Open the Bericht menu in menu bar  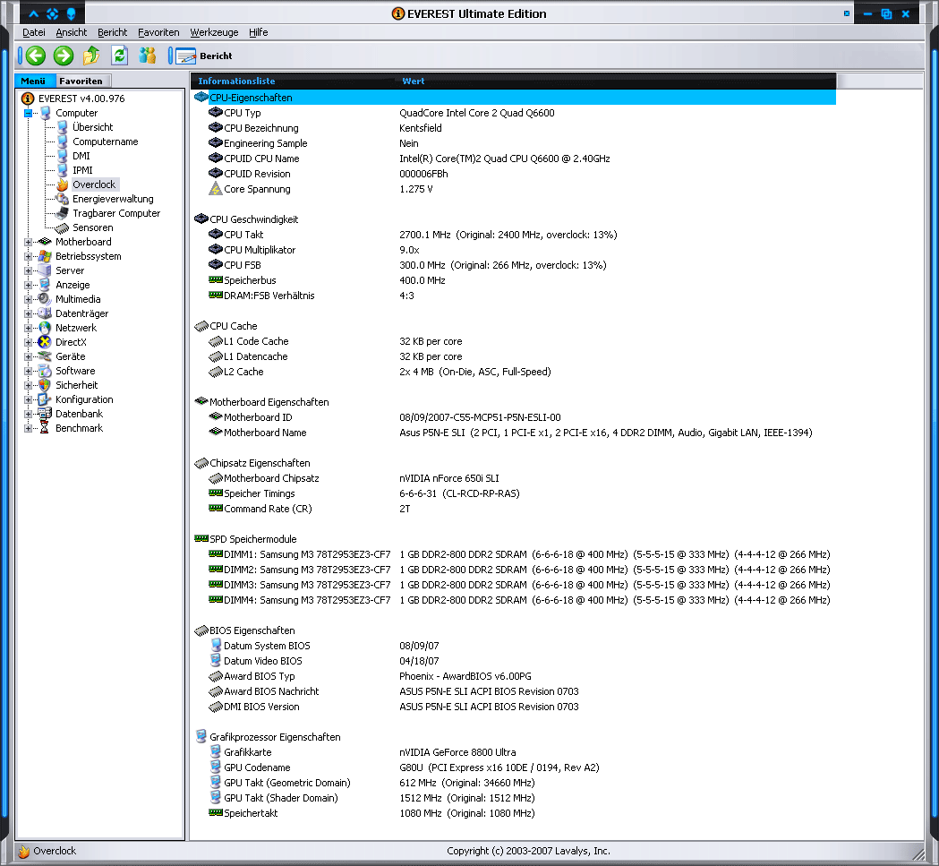[x=112, y=32]
